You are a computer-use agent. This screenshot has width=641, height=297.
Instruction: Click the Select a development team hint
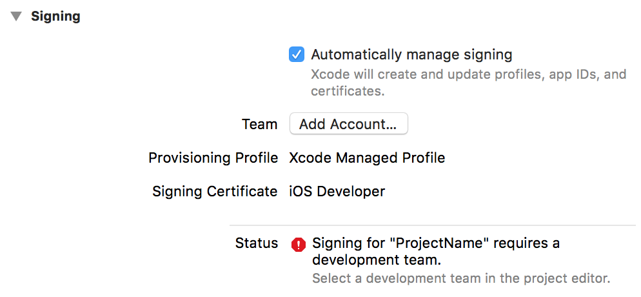(x=461, y=278)
